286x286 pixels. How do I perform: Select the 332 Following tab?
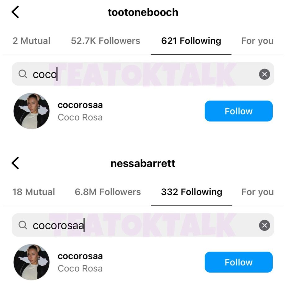click(x=191, y=192)
